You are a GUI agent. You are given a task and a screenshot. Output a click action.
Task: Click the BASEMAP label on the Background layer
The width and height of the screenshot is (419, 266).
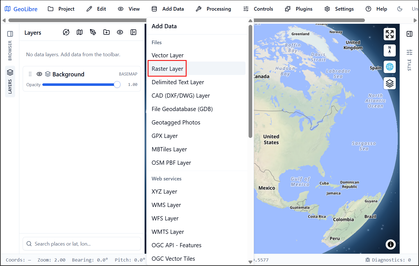tap(128, 74)
